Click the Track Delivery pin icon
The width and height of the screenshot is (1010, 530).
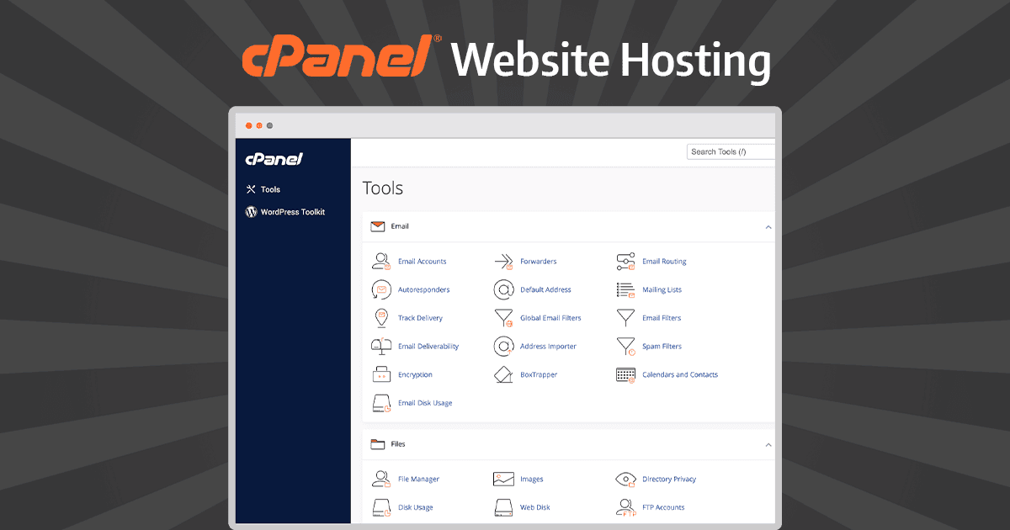coord(380,318)
